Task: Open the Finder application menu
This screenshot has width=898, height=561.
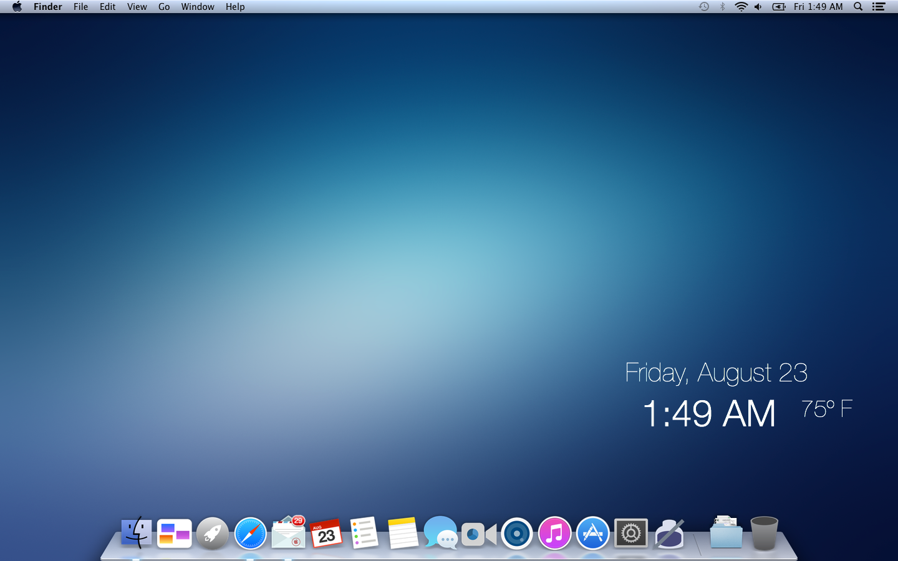Action: pos(48,7)
